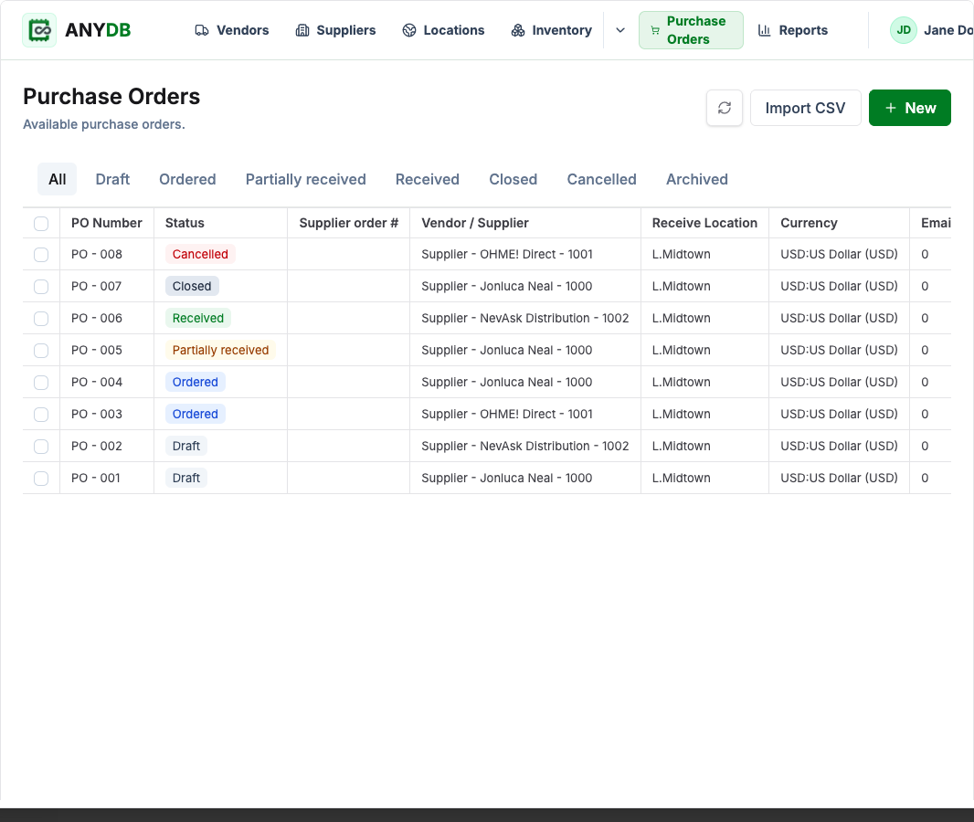Toggle the select-all checkbox in header

tap(41, 224)
